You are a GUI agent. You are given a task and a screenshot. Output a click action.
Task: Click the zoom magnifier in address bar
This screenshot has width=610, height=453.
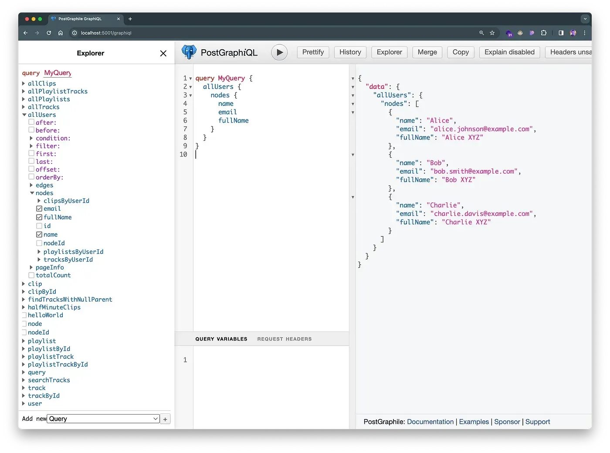[481, 33]
